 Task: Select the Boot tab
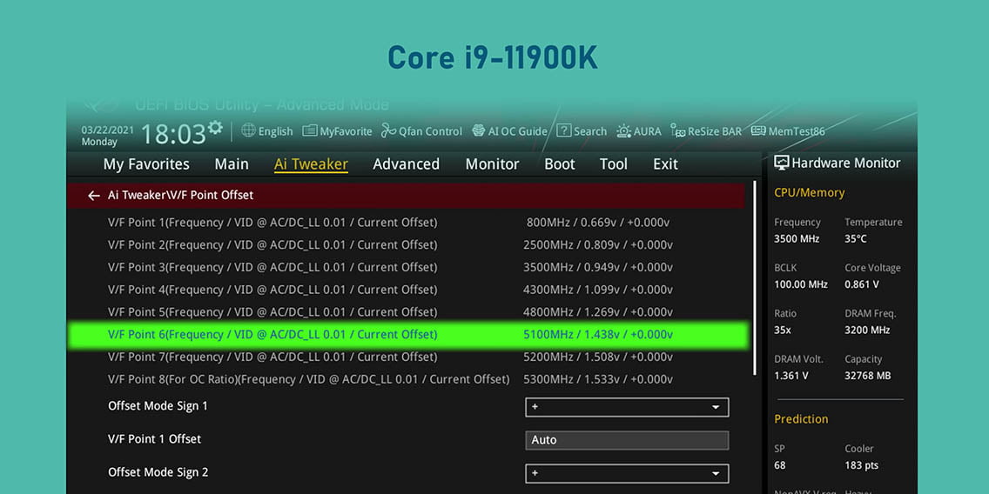[x=559, y=164]
